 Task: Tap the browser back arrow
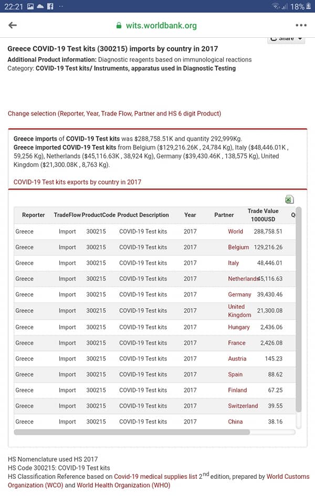13,25
